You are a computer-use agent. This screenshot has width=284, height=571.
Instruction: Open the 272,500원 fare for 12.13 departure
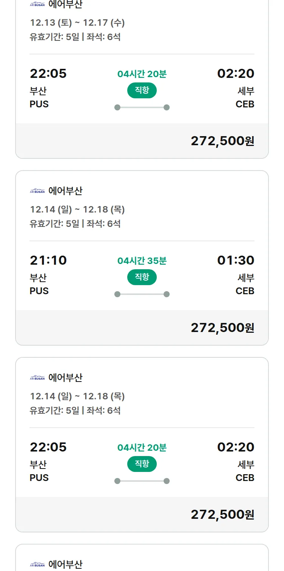(x=222, y=141)
